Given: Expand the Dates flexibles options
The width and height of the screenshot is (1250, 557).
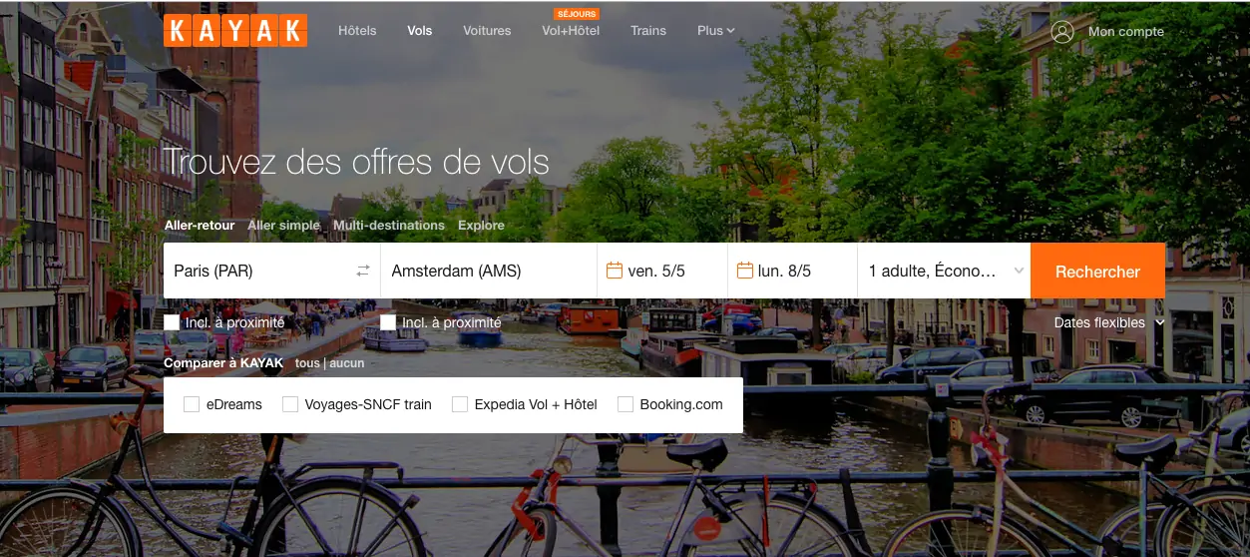Looking at the screenshot, I should [1109, 322].
